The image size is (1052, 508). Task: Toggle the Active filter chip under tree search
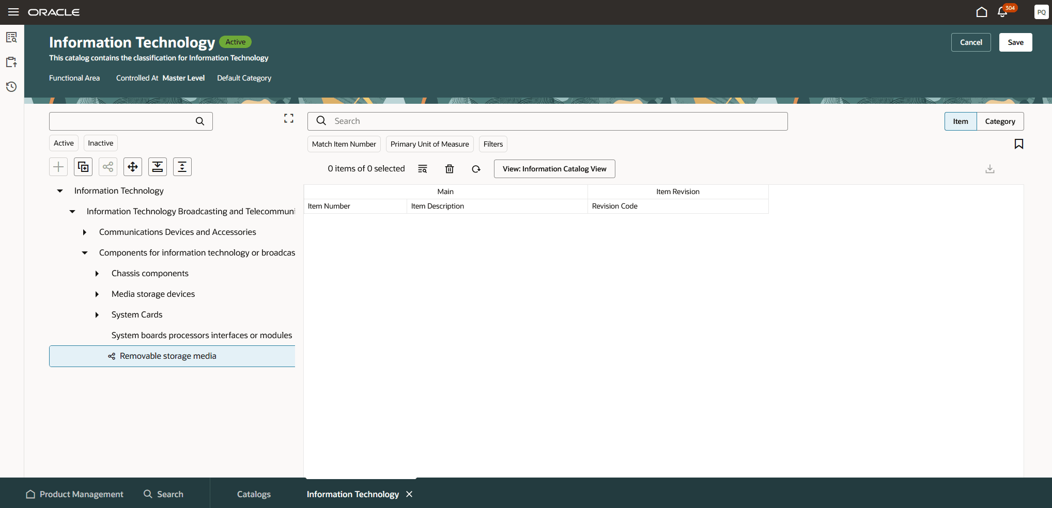(64, 143)
